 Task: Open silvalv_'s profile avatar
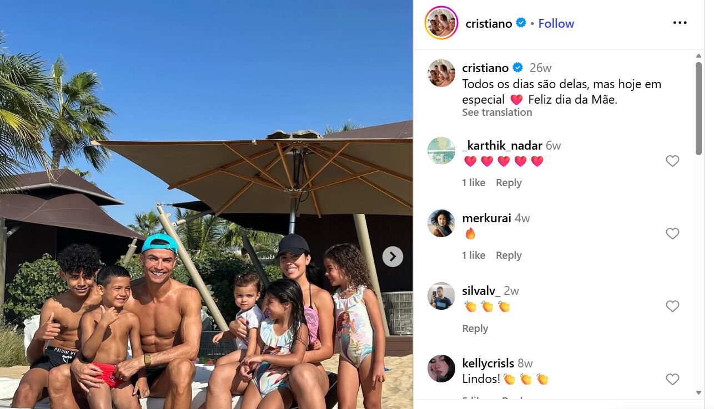441,296
